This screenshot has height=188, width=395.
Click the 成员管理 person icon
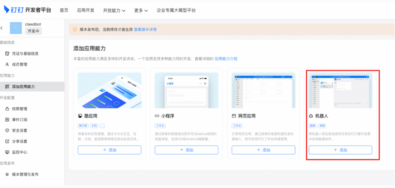pos(7,64)
